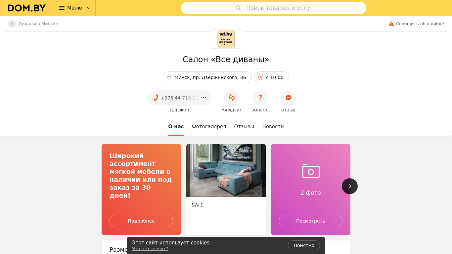Viewport: 452px width, 254px height.
Task: Switch to the Фотогалерея tab
Action: pyautogui.click(x=209, y=127)
